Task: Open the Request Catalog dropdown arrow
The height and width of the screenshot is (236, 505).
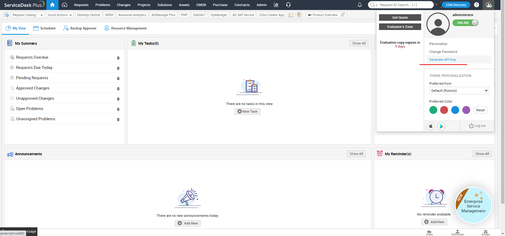Action: click(x=41, y=15)
